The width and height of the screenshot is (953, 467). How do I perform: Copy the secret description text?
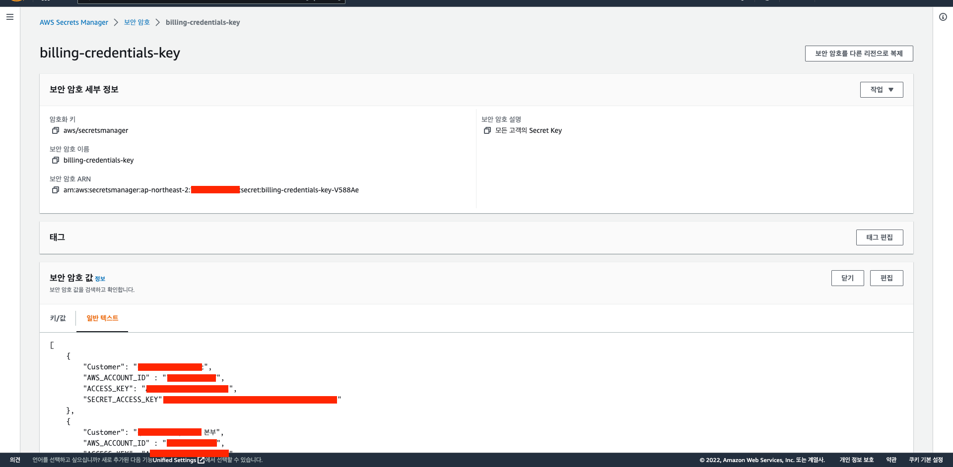(487, 130)
